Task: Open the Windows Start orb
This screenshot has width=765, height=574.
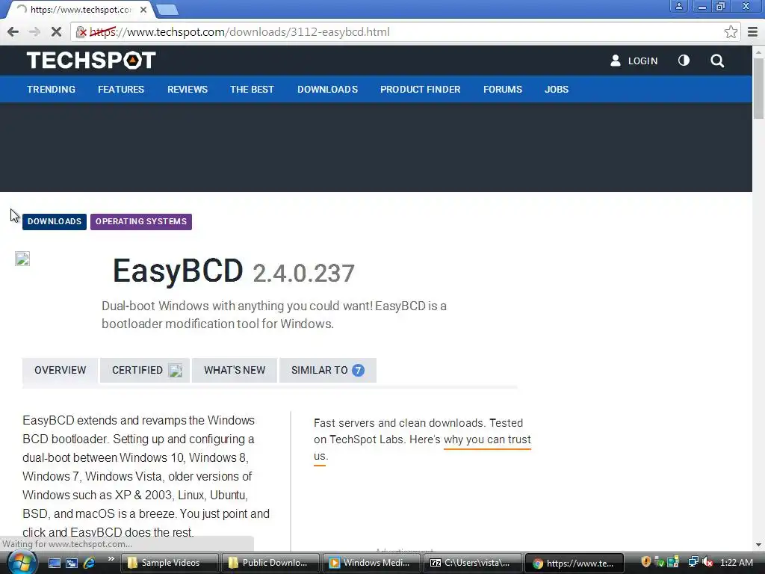Action: [22, 562]
